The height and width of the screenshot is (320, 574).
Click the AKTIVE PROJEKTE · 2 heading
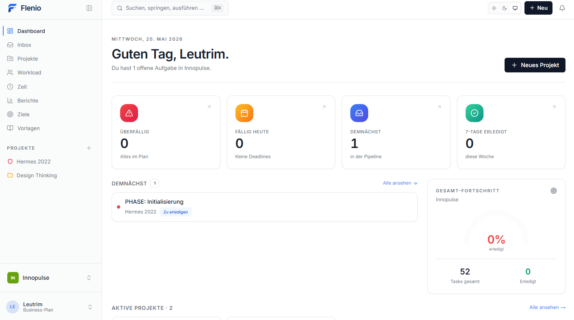tap(142, 308)
